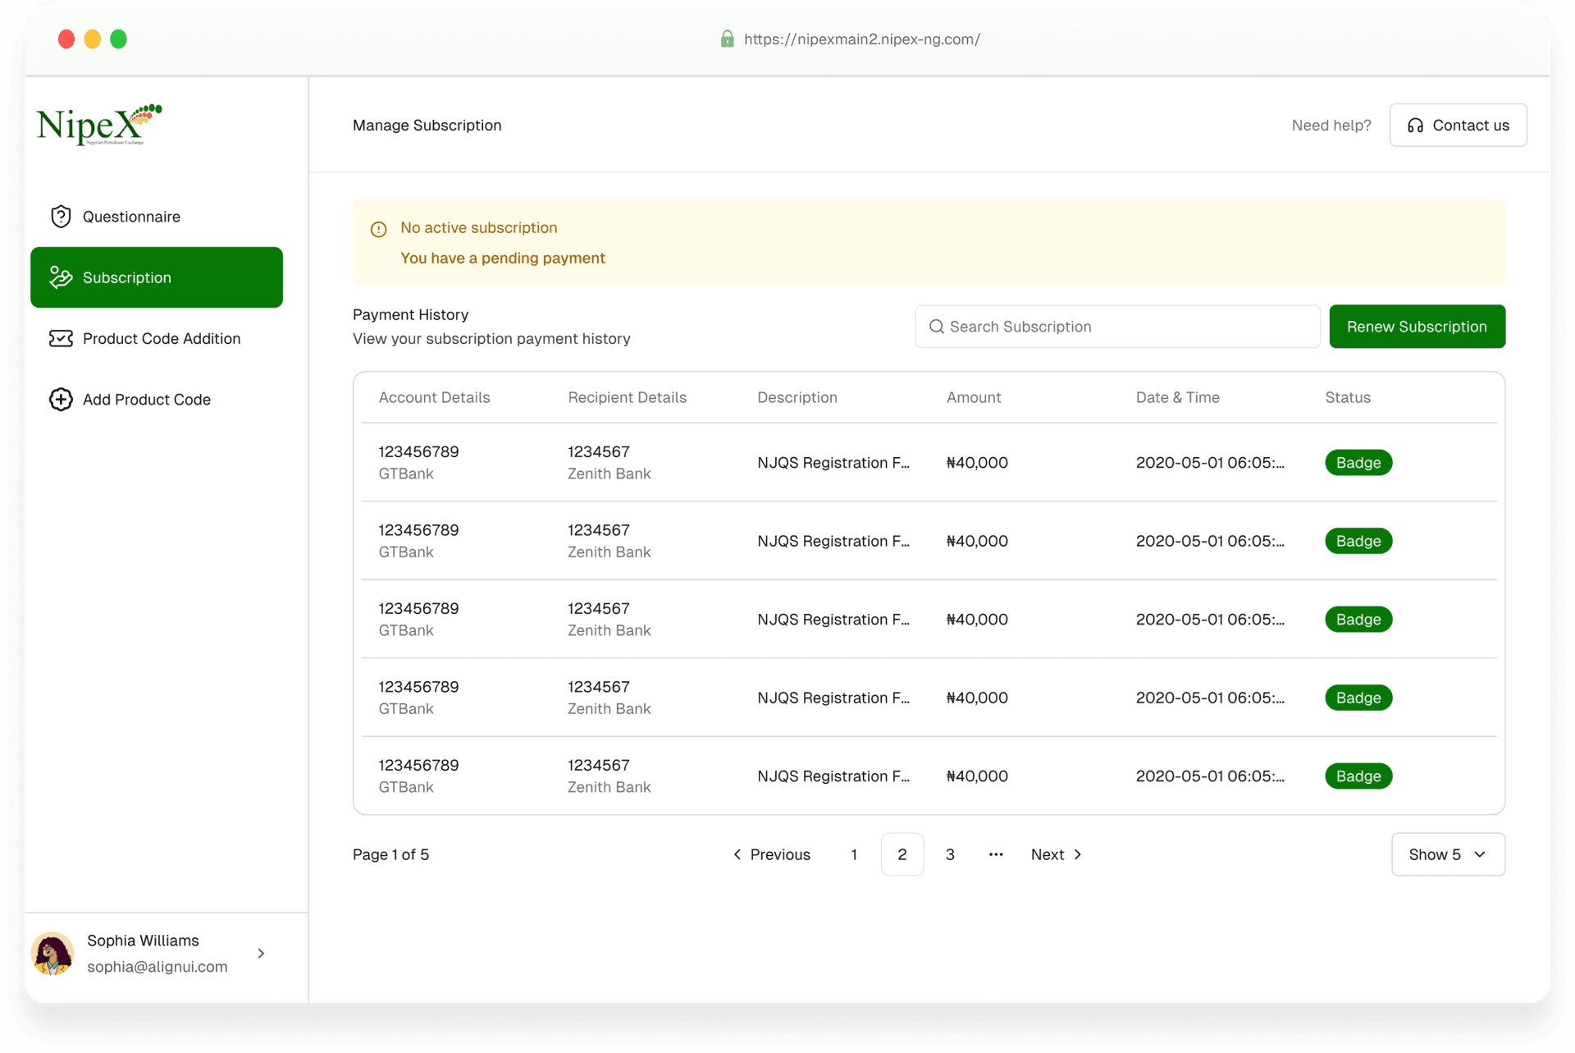Open the Questionnaire menu item
The width and height of the screenshot is (1575, 1053).
point(131,217)
